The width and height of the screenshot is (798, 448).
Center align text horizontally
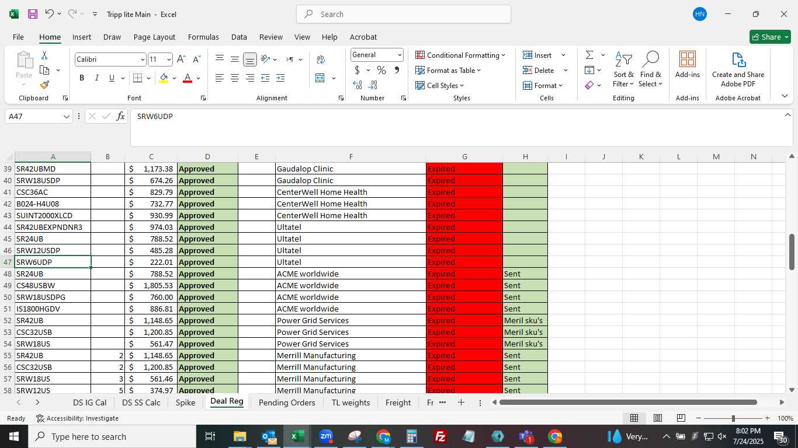click(x=235, y=78)
